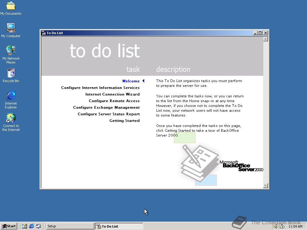Click the volume speaker tray icon
Viewport: 307px width, 230px height.
276,226
